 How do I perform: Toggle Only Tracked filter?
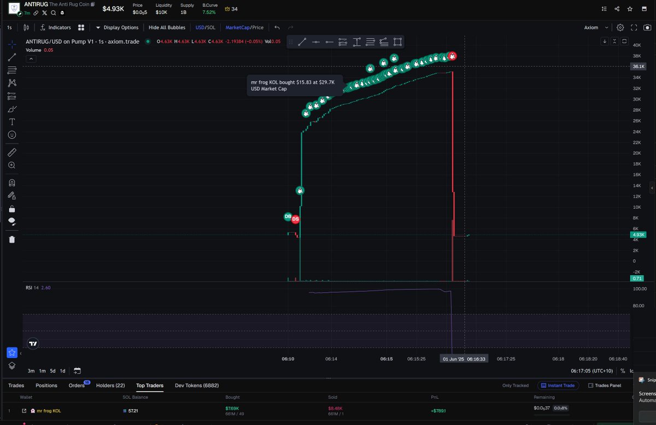[x=516, y=386]
